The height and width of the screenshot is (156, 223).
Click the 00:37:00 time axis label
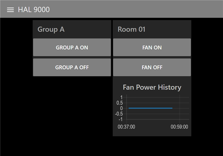126,127
